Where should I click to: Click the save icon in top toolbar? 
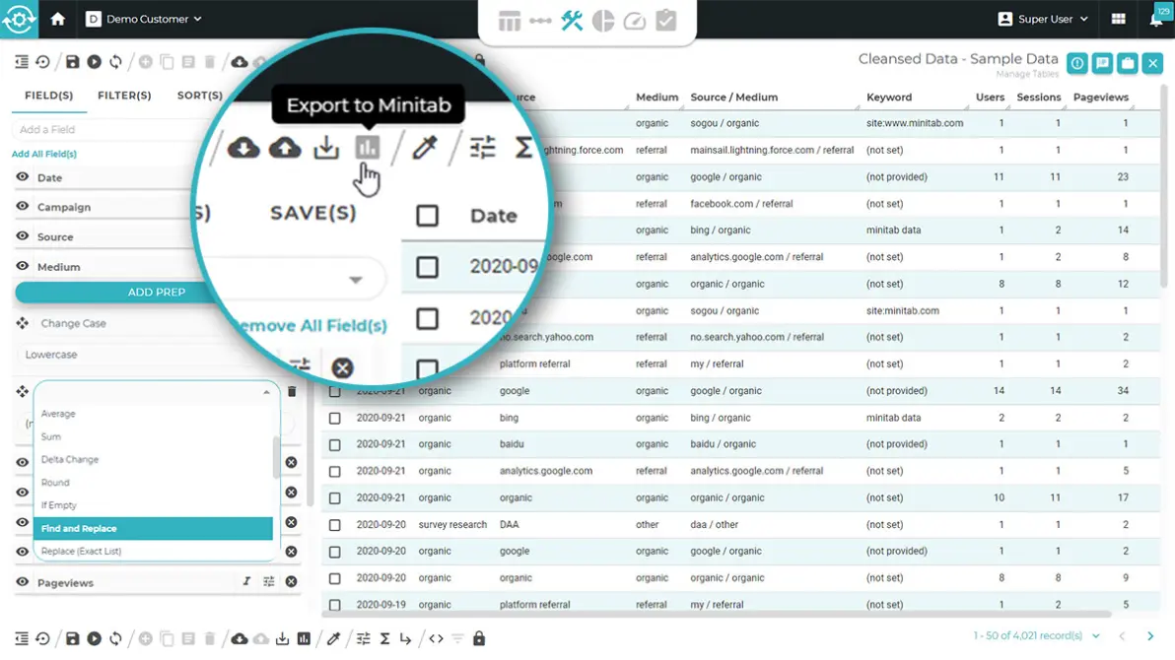click(72, 62)
